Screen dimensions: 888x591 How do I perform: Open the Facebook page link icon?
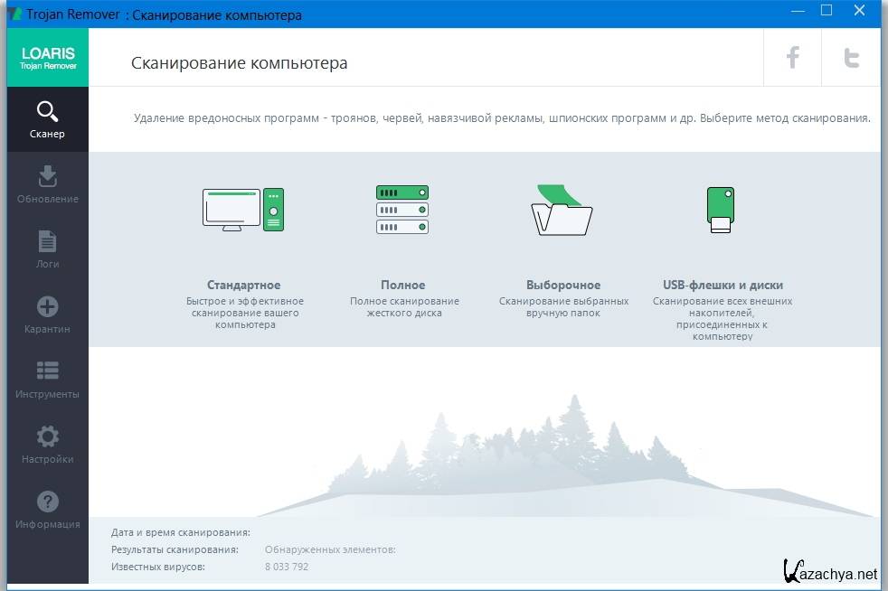792,59
